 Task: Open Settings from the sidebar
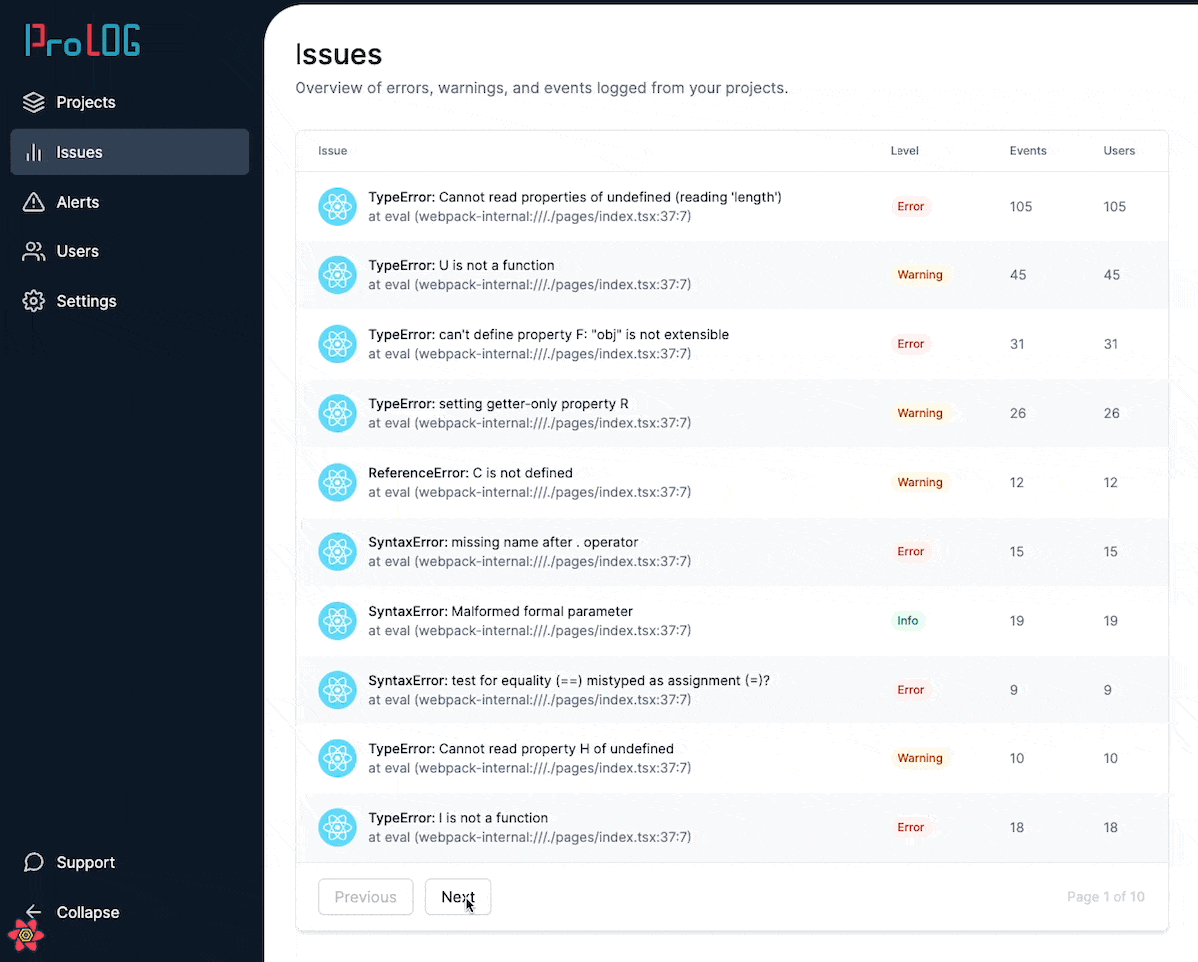(130, 301)
